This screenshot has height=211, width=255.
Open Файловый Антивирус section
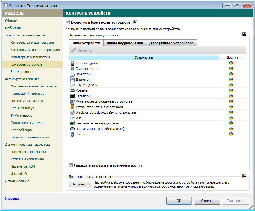point(27,94)
